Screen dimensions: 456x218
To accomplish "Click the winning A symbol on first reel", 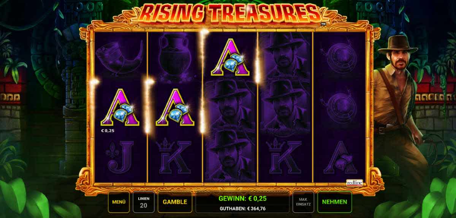I will point(120,107).
